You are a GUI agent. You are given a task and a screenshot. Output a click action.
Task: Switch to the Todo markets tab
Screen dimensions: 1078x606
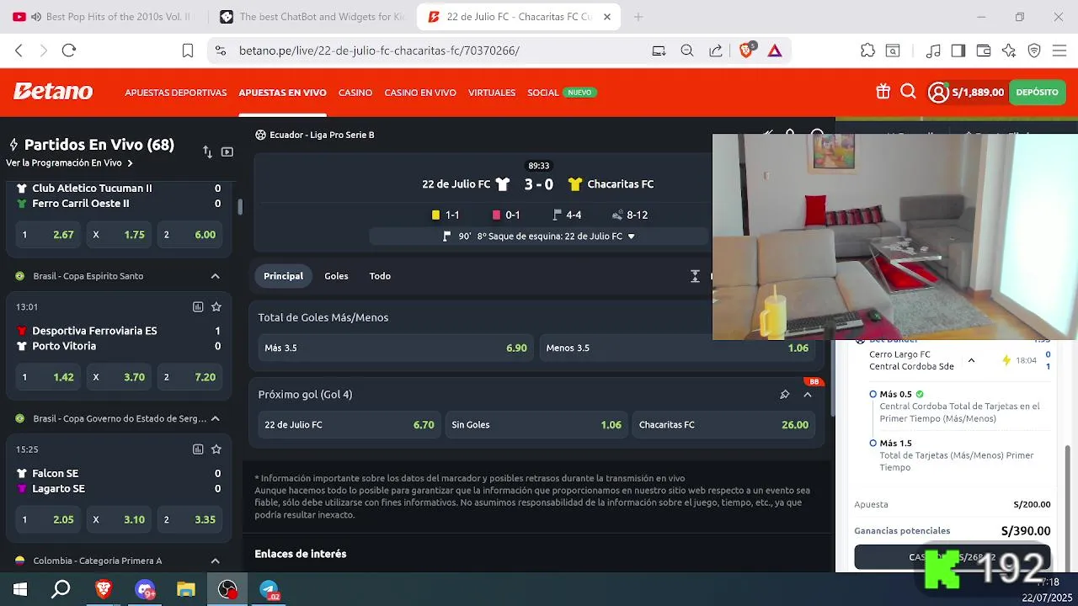point(380,276)
